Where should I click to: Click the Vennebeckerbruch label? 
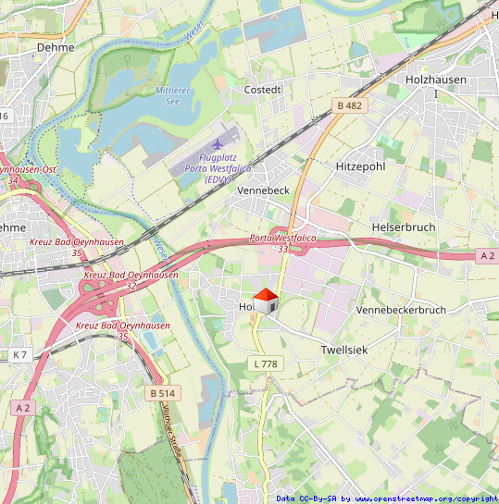click(401, 310)
